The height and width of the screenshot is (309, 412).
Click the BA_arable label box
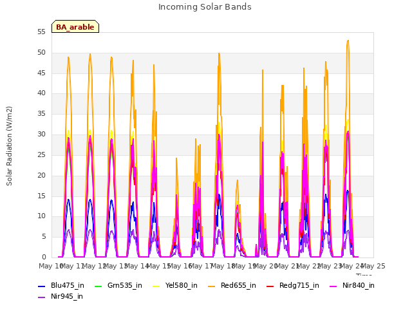(75, 26)
